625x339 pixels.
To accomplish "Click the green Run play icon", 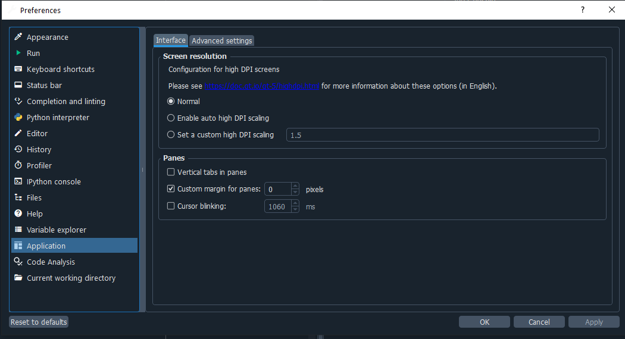I will coord(18,52).
